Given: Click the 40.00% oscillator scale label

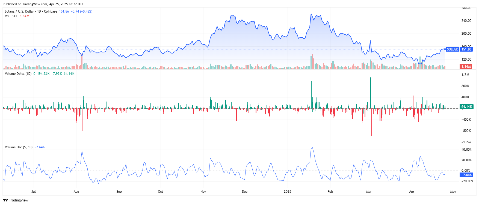Looking at the screenshot, I should pos(466,150).
